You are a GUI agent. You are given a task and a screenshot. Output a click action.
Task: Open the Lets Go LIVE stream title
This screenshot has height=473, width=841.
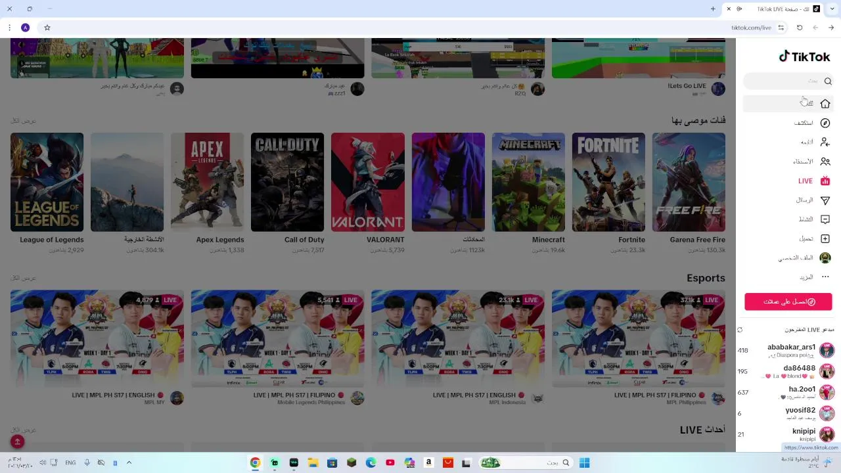point(687,86)
